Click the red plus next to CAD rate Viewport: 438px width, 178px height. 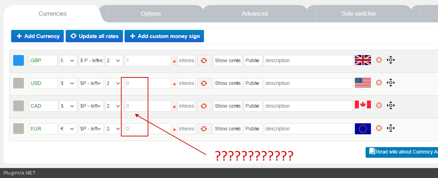[174, 107]
